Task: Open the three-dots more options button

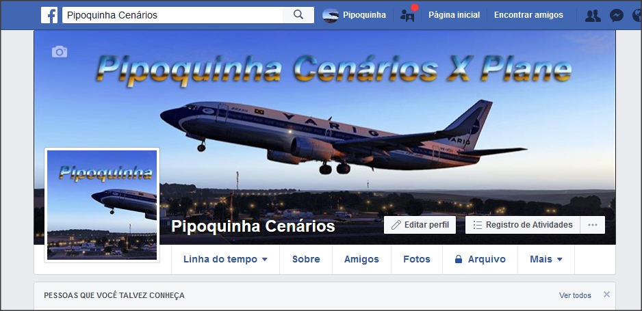Action: point(593,225)
